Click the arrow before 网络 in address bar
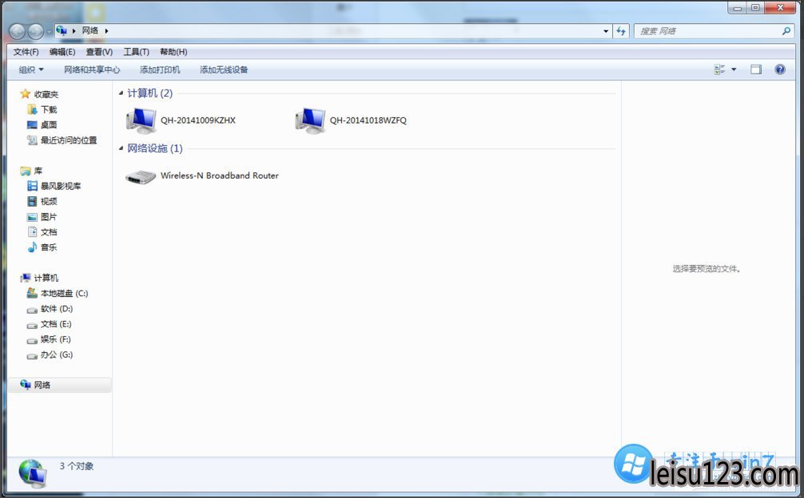The height and width of the screenshot is (498, 804). (x=74, y=30)
